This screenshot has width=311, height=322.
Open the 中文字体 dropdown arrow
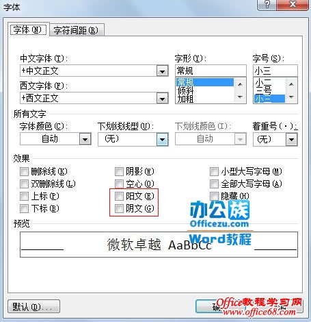tap(163, 71)
